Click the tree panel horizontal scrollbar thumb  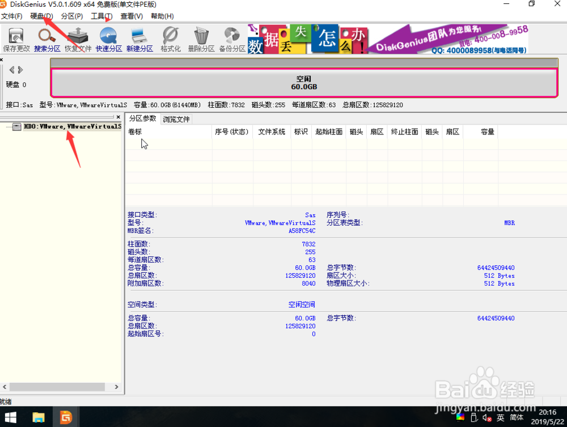pyautogui.click(x=57, y=387)
